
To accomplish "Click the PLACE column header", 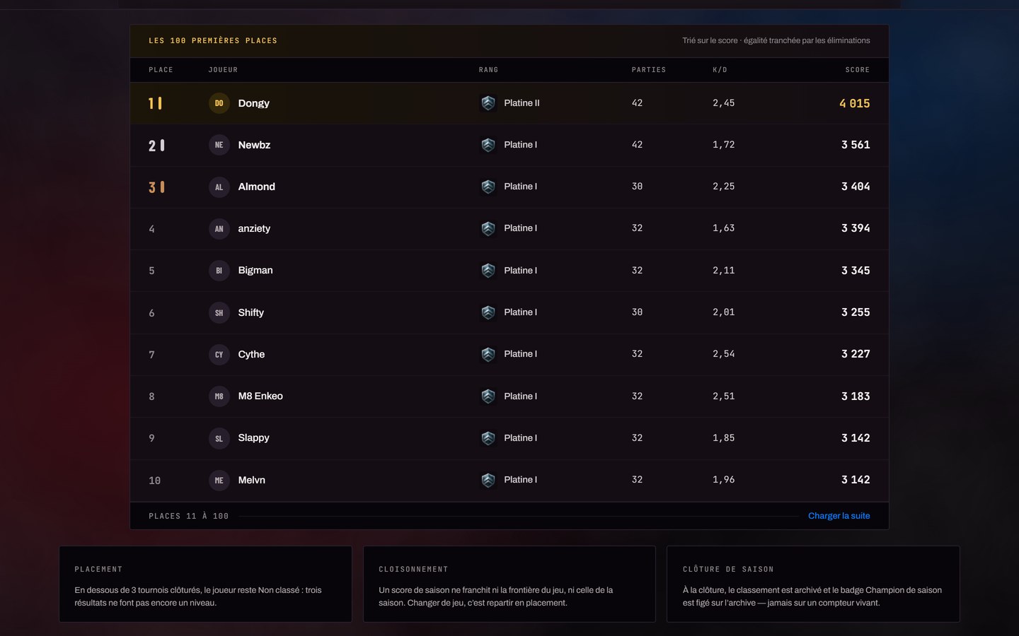I will (161, 70).
